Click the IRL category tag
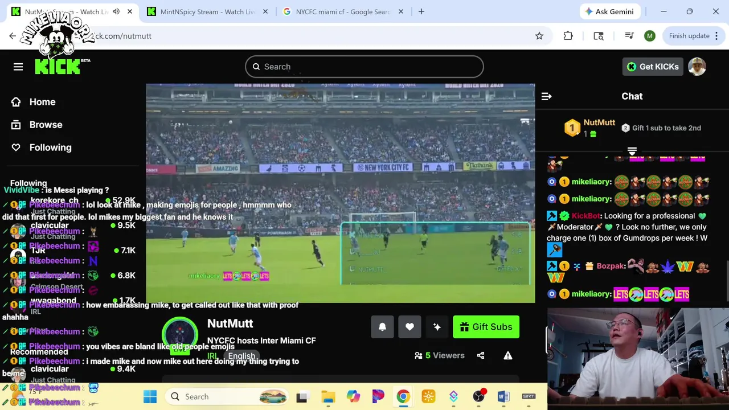This screenshot has width=729, height=410. 212,356
